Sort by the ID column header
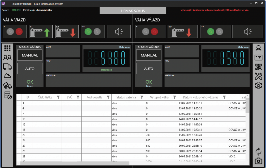 (27, 97)
